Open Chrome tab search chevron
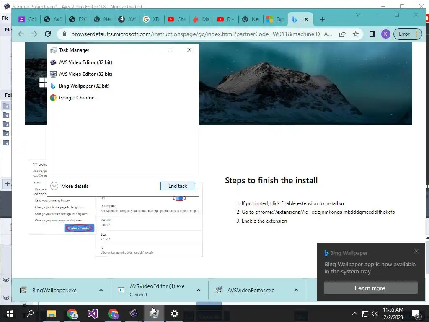The width and height of the screenshot is (429, 322). (x=358, y=15)
